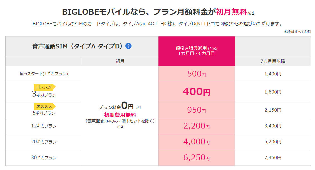This screenshot has width=315, height=170.
Task: Click the オススメ badge above 3ギガプラン
Action: [x=45, y=87]
